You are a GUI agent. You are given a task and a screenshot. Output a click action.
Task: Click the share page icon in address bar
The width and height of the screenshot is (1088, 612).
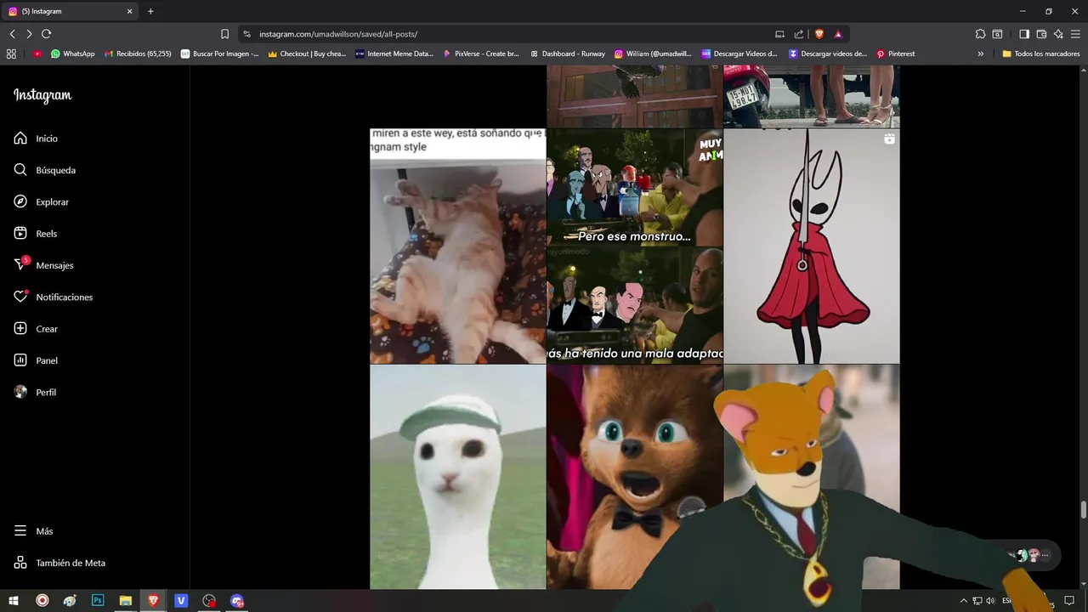pyautogui.click(x=799, y=34)
